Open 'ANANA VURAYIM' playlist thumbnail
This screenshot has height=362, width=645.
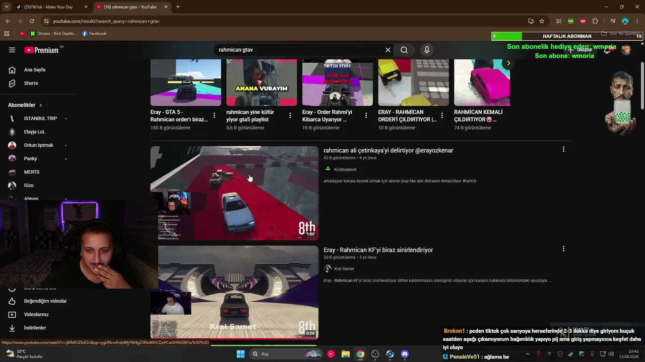(x=262, y=82)
